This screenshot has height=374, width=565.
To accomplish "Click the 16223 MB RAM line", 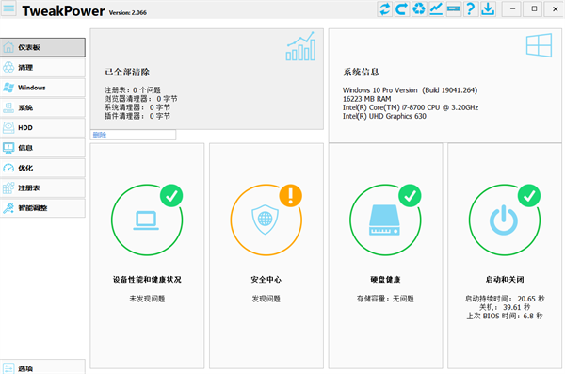I will (367, 99).
